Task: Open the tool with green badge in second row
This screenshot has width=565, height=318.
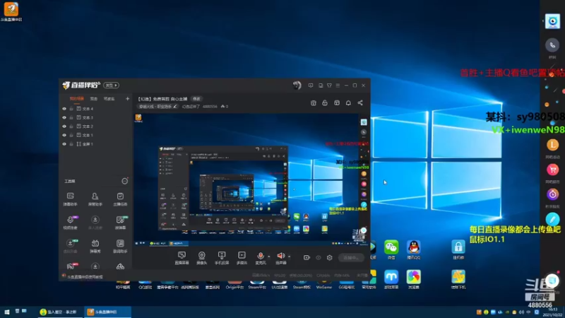Action: tap(120, 223)
